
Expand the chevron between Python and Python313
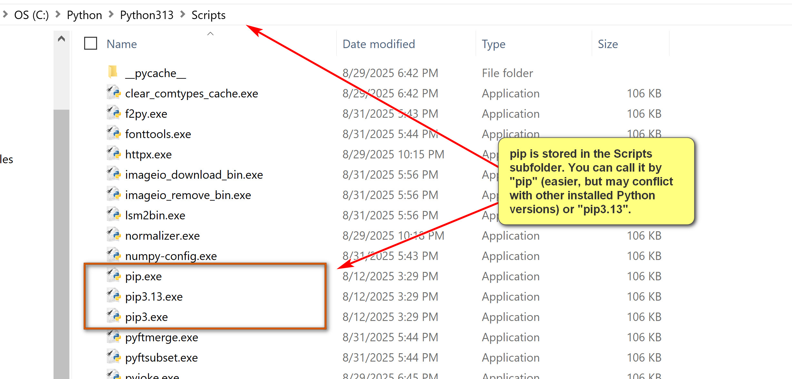click(x=111, y=15)
